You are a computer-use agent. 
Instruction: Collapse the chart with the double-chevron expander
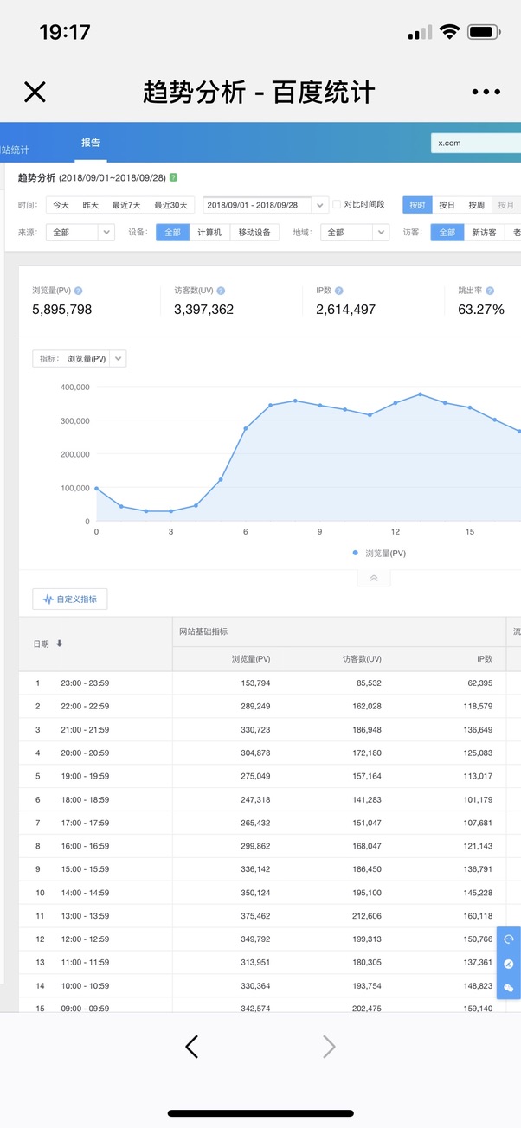tap(374, 579)
